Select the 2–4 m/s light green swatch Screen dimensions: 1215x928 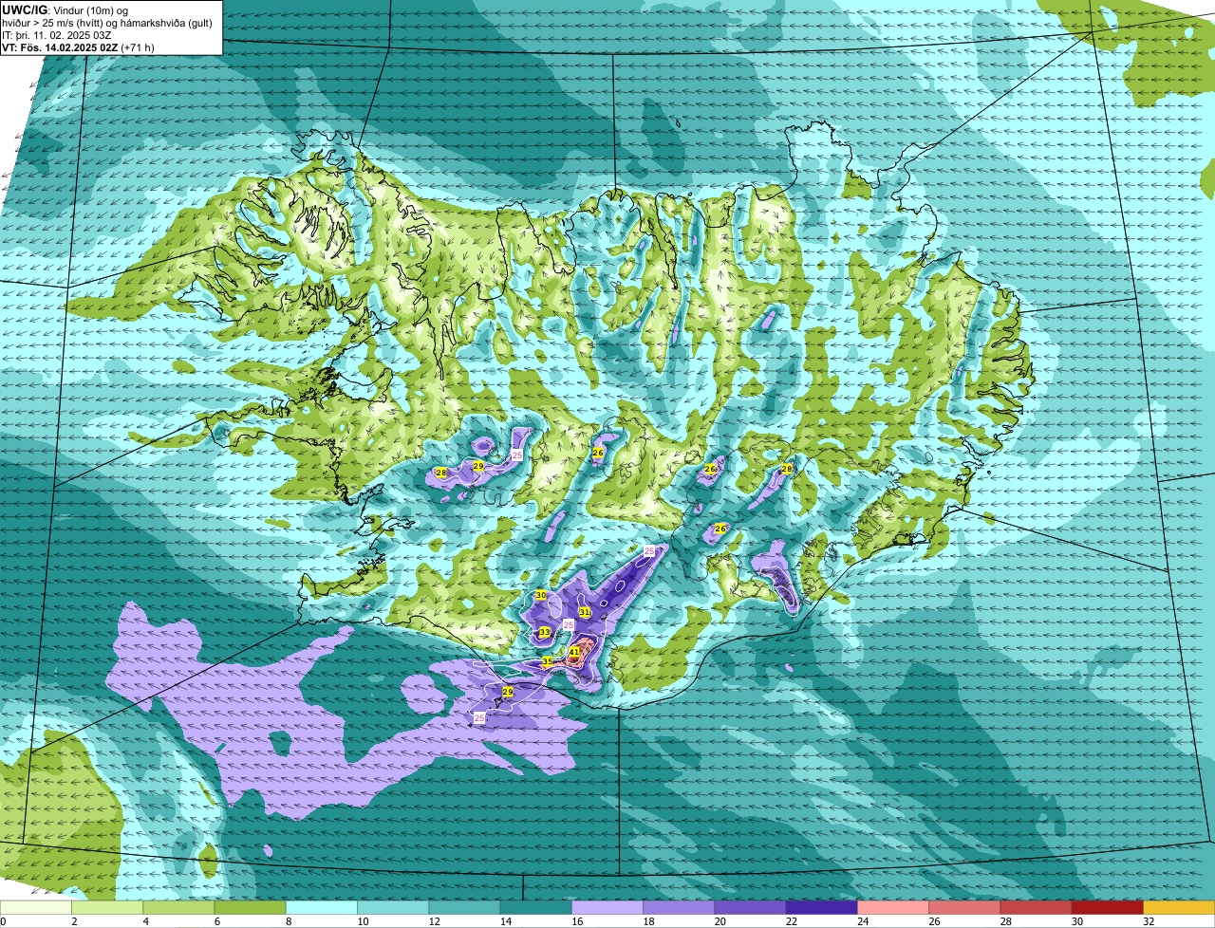pos(107,908)
